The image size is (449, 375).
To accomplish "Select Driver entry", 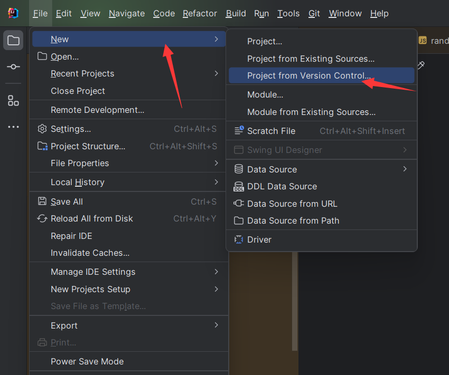I will (322, 239).
